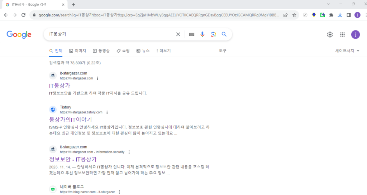Go back with the browser back arrow
Viewport: 367px width, 195px height.
point(6,15)
